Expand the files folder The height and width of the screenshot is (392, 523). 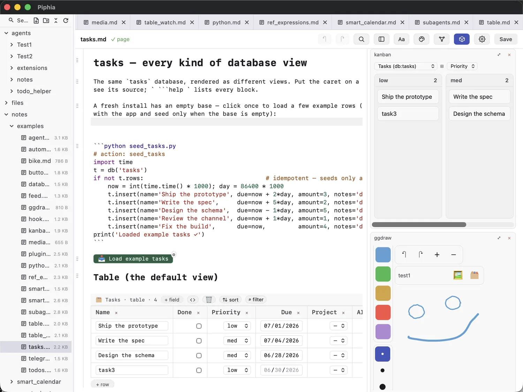pyautogui.click(x=6, y=103)
